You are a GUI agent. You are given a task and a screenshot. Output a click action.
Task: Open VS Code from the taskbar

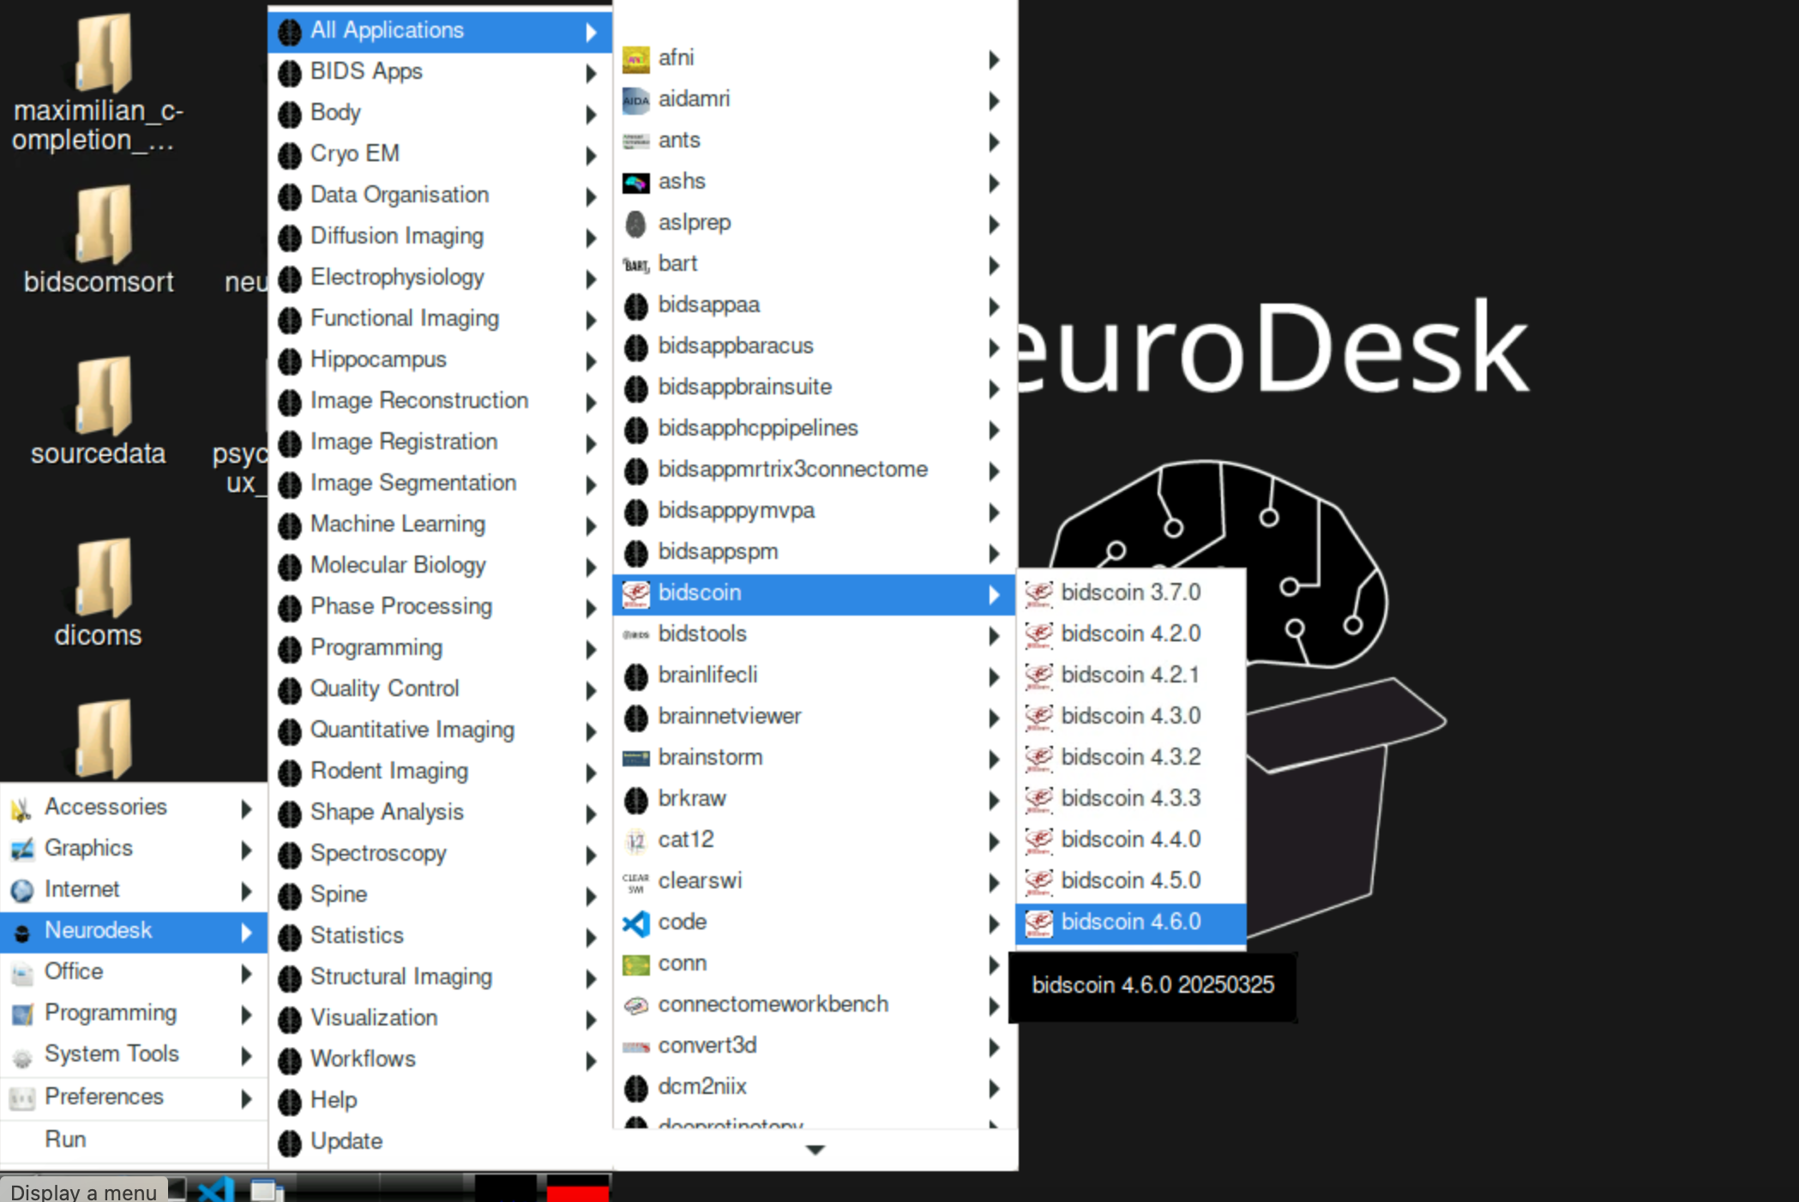[x=216, y=1189]
